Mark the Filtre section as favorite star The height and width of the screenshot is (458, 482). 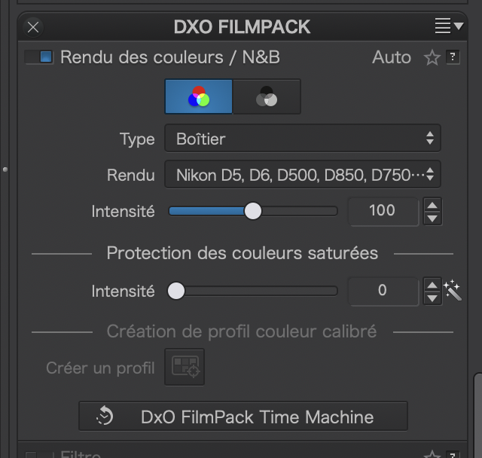432,454
